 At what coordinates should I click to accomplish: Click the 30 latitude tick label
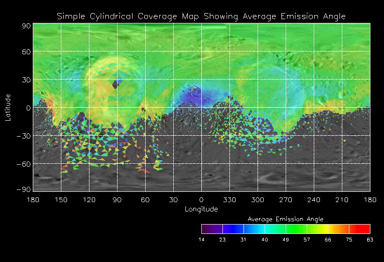(x=26, y=80)
